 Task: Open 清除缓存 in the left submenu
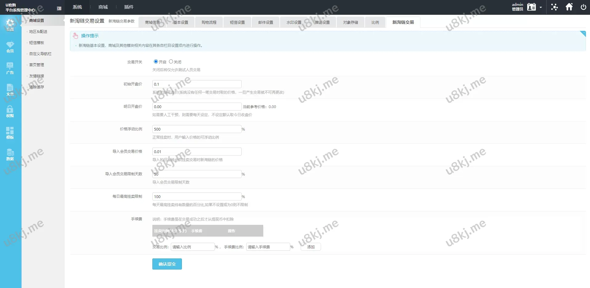(37, 87)
